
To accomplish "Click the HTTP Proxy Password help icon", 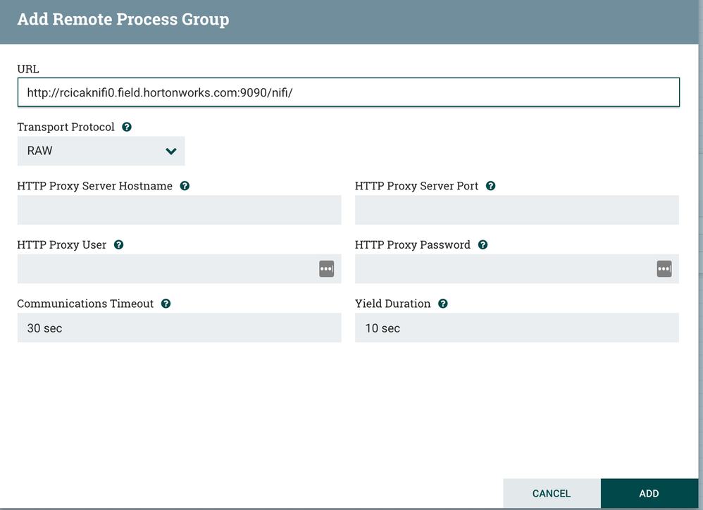I will coord(483,245).
